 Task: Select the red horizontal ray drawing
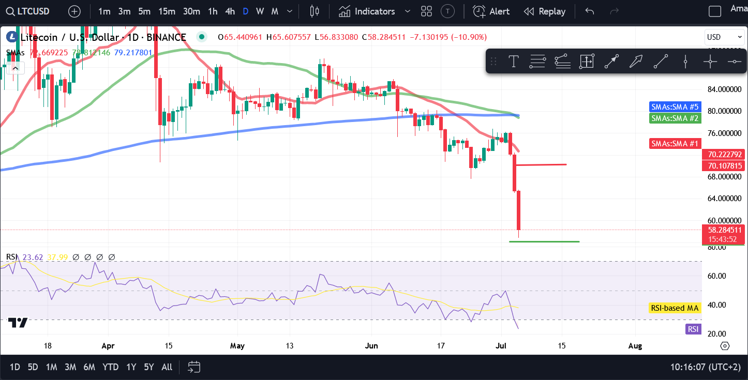tap(541, 164)
